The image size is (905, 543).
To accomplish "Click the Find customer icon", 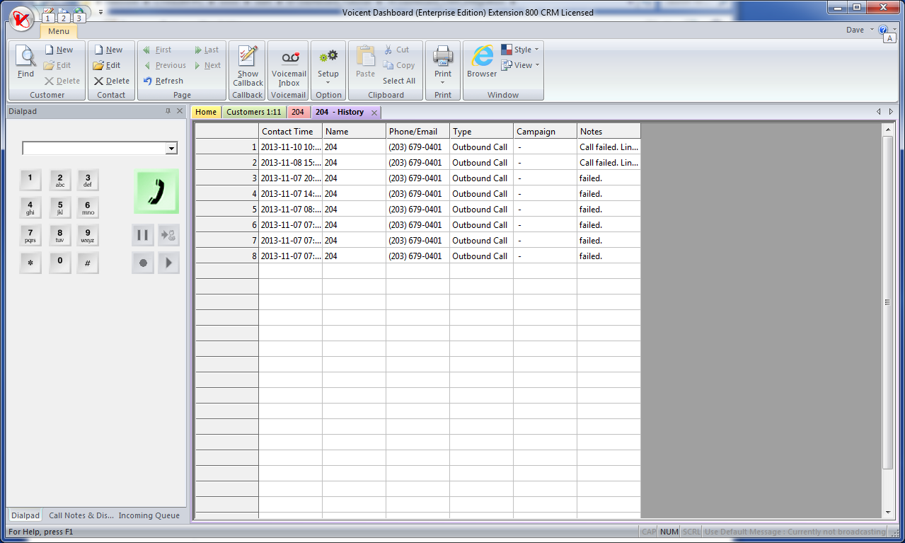I will (25, 61).
